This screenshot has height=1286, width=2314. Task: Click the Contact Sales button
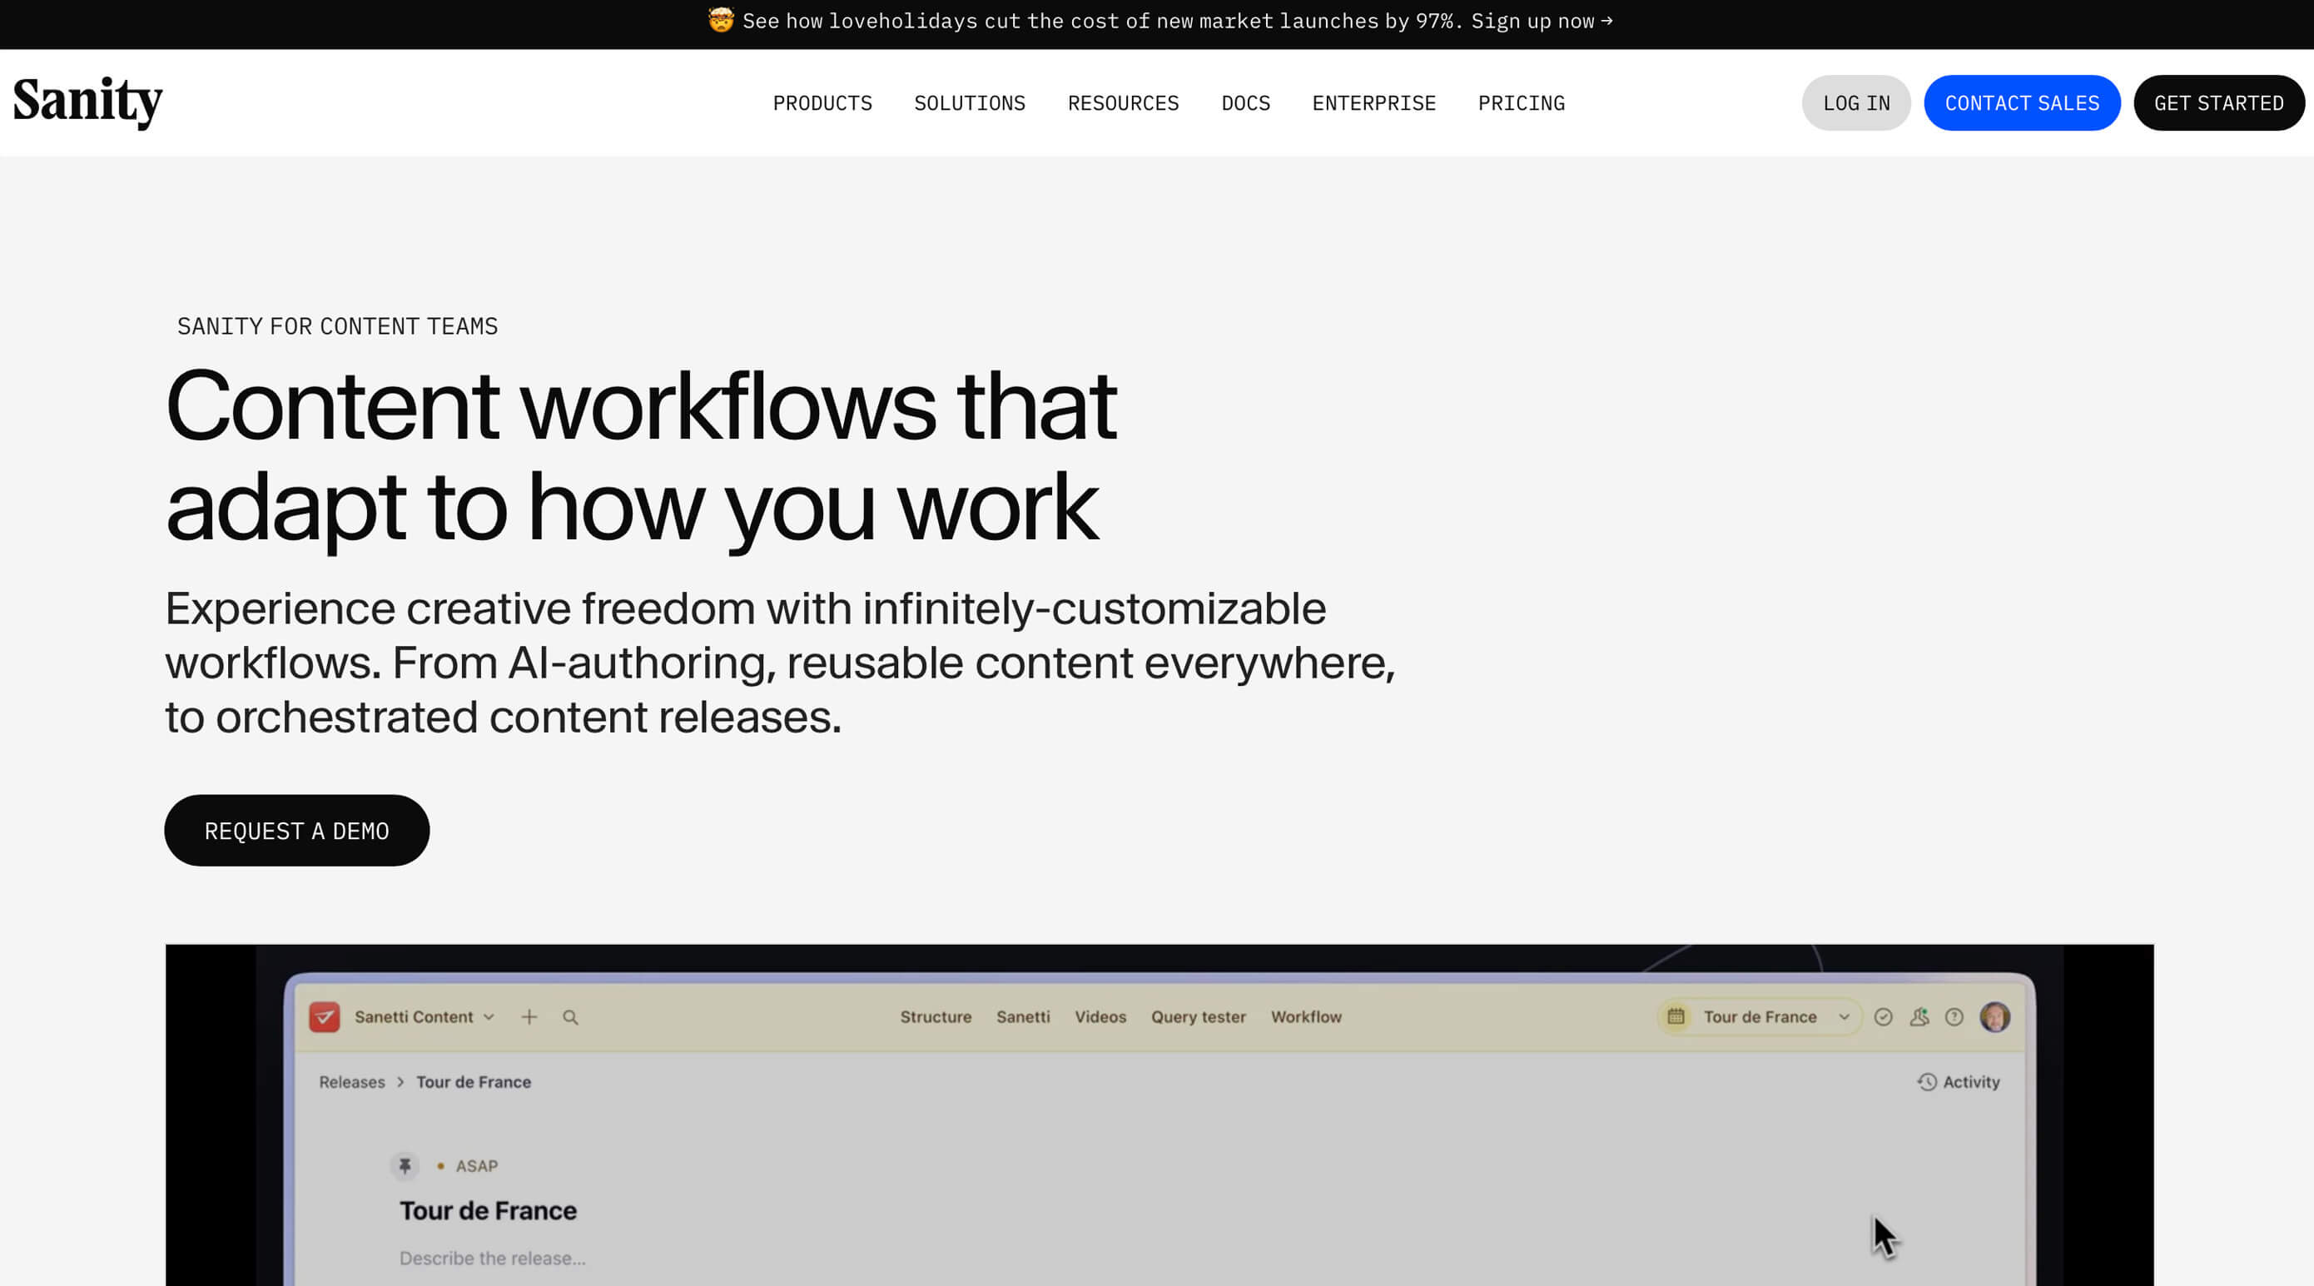2021,103
